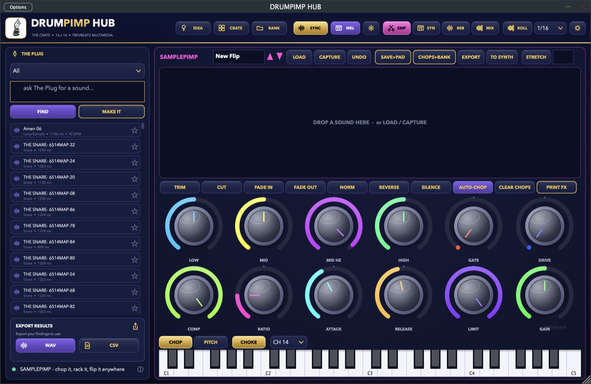Click the DrumPimp glove logo
Viewport: 591px width, 384px height.
[16, 28]
